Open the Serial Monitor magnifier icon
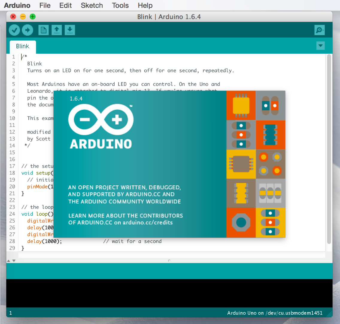The height and width of the screenshot is (324, 340). (x=319, y=30)
